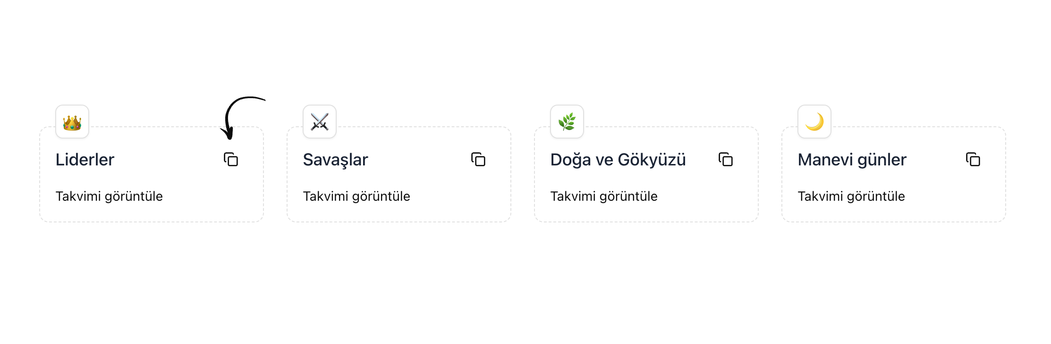Open Takvimi görüntüle under Manevi günler
The image size is (1051, 344).
click(852, 197)
